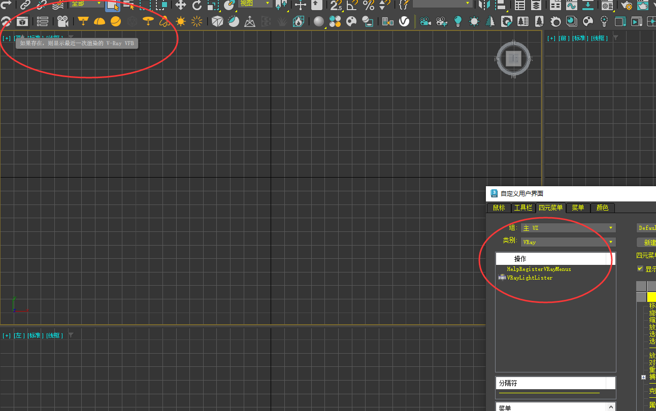
Task: Click the Link objects chain icon
Action: [25, 5]
